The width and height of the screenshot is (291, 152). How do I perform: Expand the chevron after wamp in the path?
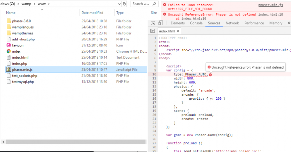pos(35,4)
